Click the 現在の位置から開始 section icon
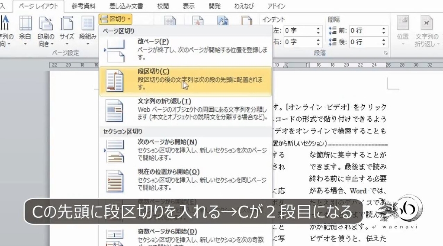Viewport: 443px width, 246px height. click(x=115, y=181)
